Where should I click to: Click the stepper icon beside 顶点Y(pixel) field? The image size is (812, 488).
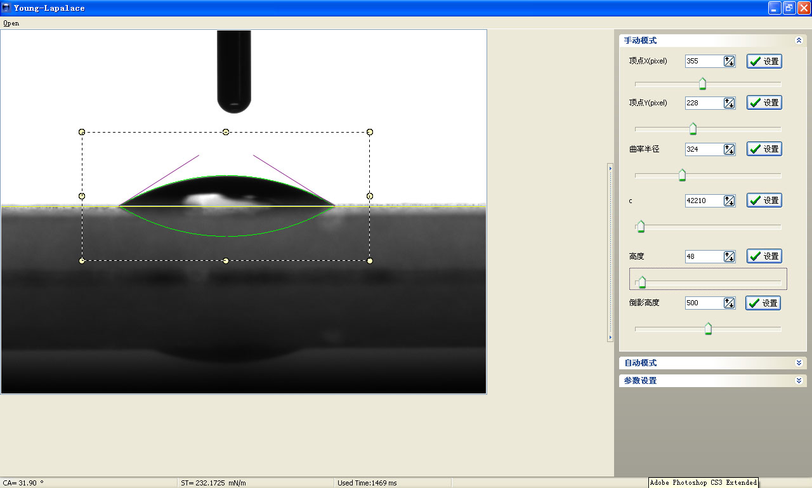(x=729, y=103)
